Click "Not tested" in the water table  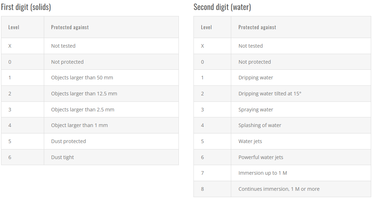(x=250, y=46)
